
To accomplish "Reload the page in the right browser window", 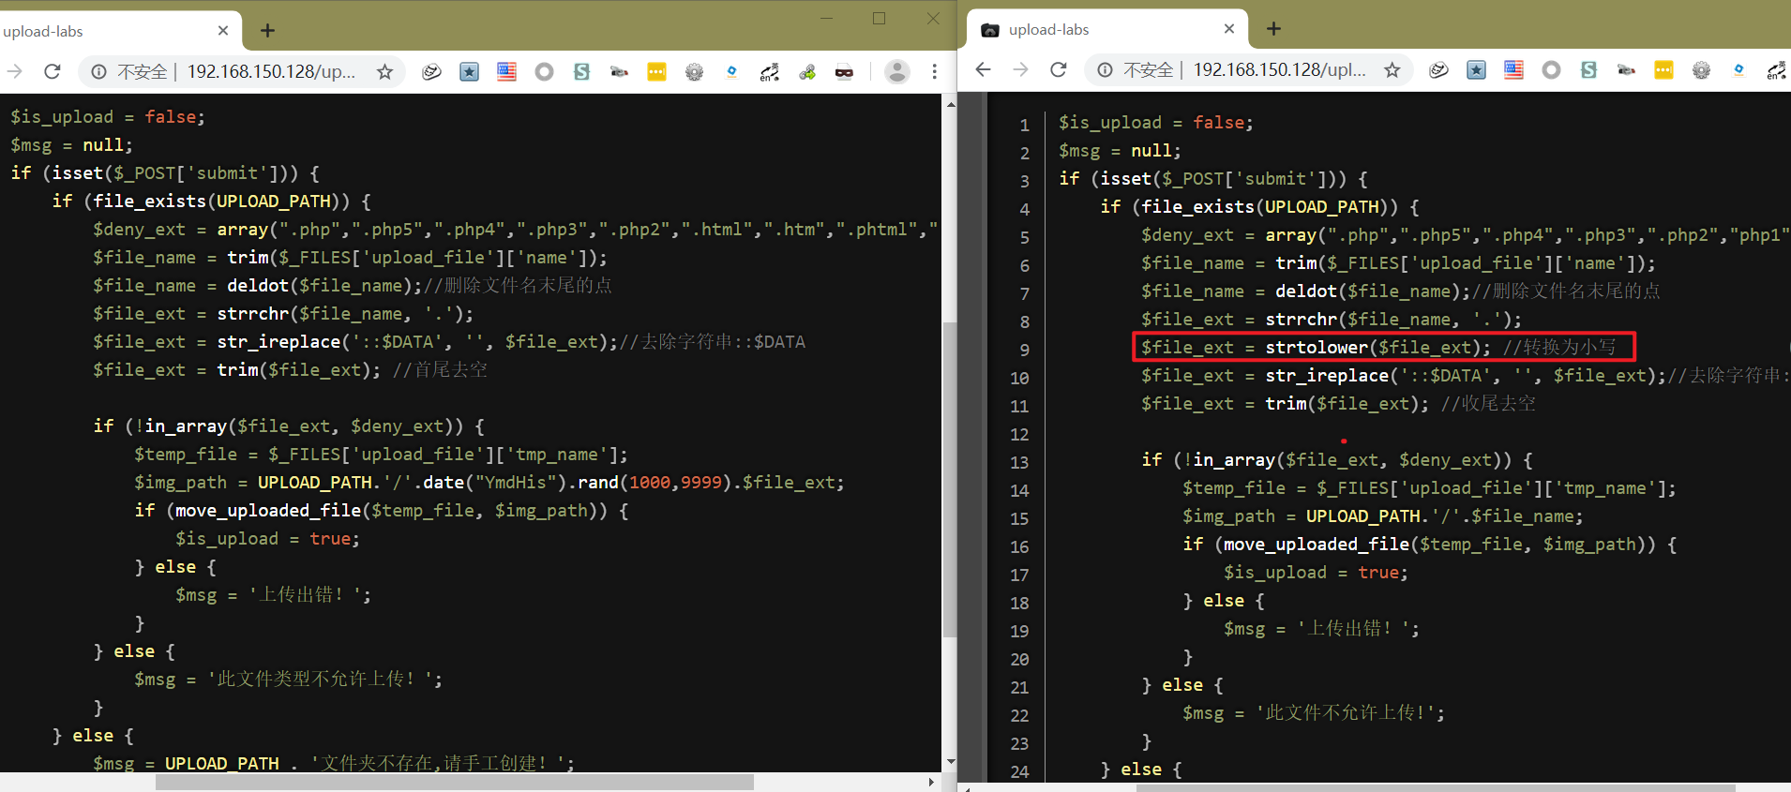I will pyautogui.click(x=1059, y=69).
